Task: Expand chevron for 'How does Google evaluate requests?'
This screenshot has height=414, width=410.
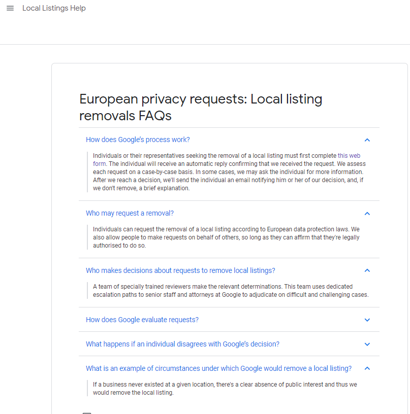Action: [367, 320]
